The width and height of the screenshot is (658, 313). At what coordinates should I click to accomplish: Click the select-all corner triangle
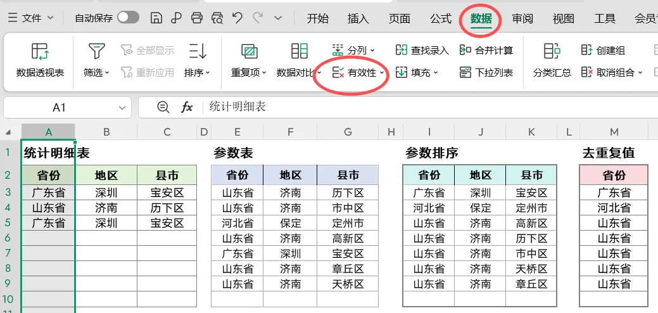[8, 132]
